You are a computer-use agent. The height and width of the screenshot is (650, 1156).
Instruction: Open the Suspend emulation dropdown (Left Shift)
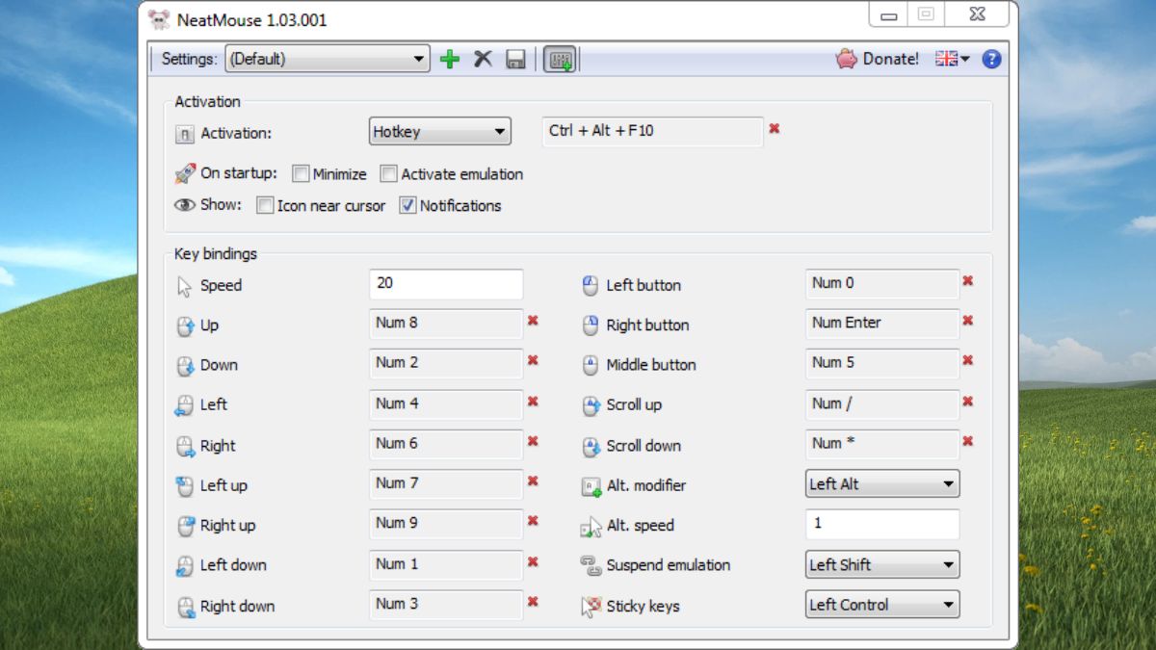(x=882, y=564)
